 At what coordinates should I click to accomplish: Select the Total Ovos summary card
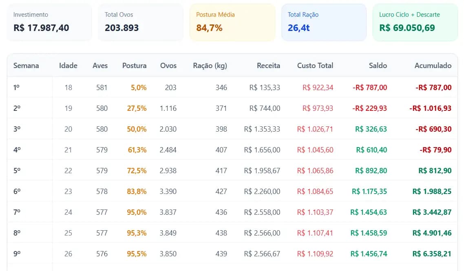[x=141, y=22]
